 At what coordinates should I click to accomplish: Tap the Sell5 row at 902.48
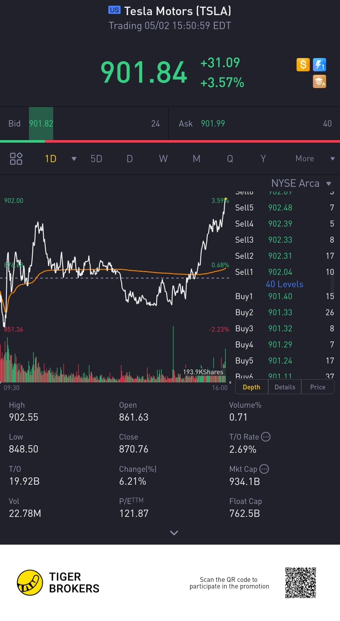coord(285,208)
